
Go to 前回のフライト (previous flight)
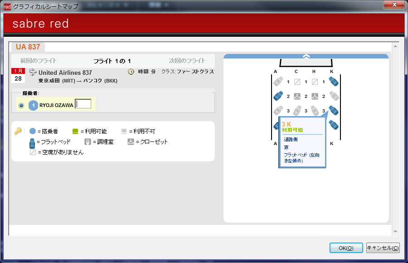(39, 61)
